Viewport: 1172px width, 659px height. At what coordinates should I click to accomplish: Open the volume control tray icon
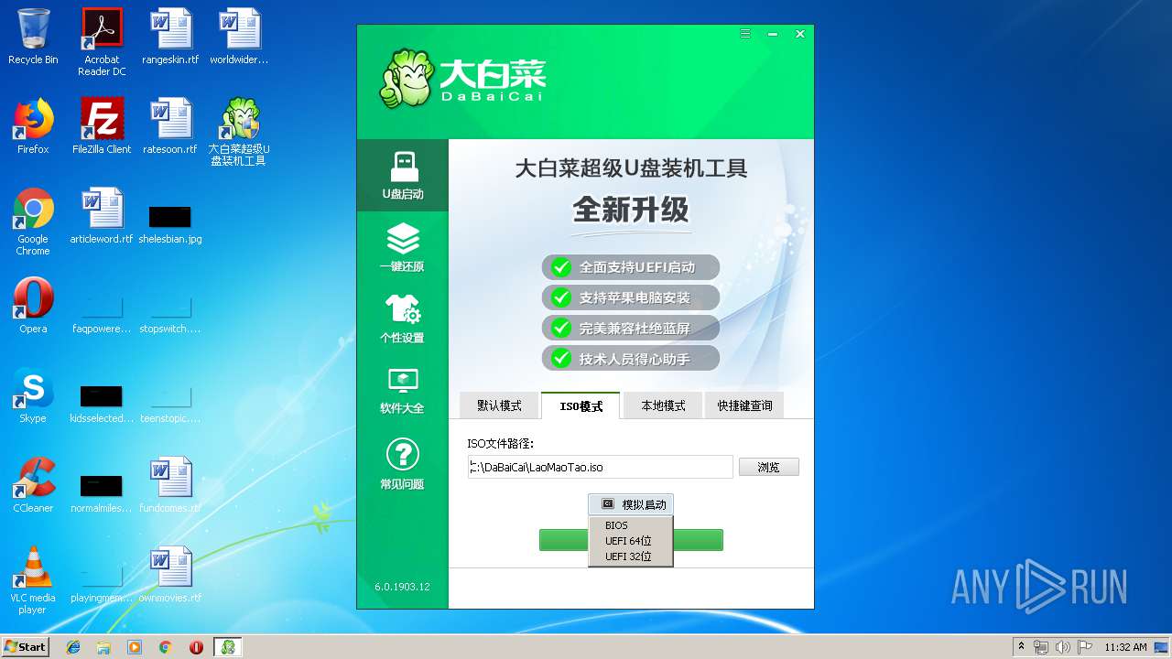(x=1064, y=647)
